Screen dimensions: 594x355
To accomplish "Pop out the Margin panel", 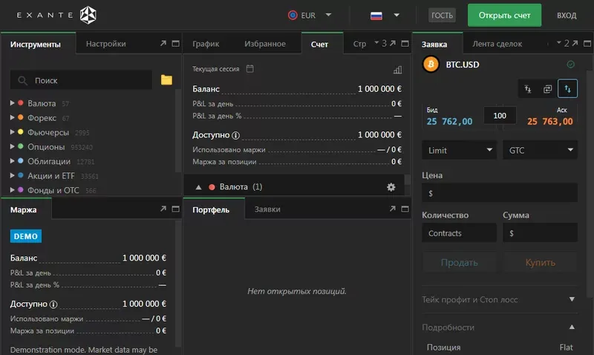I will [x=163, y=209].
